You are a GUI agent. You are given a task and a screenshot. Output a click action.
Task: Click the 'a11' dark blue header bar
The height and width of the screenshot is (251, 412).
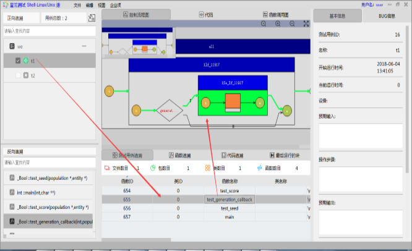(x=242, y=46)
